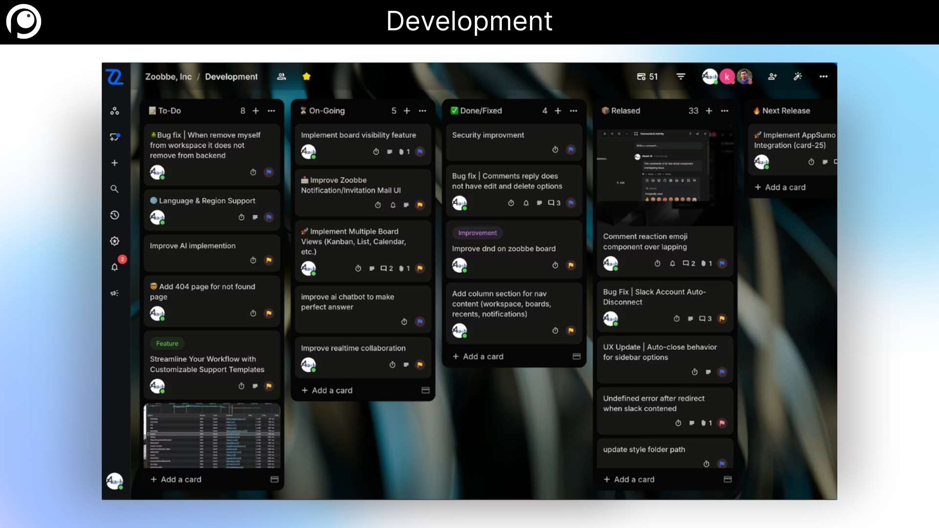Open the history icon in the sidebar
The image size is (939, 528).
point(114,215)
